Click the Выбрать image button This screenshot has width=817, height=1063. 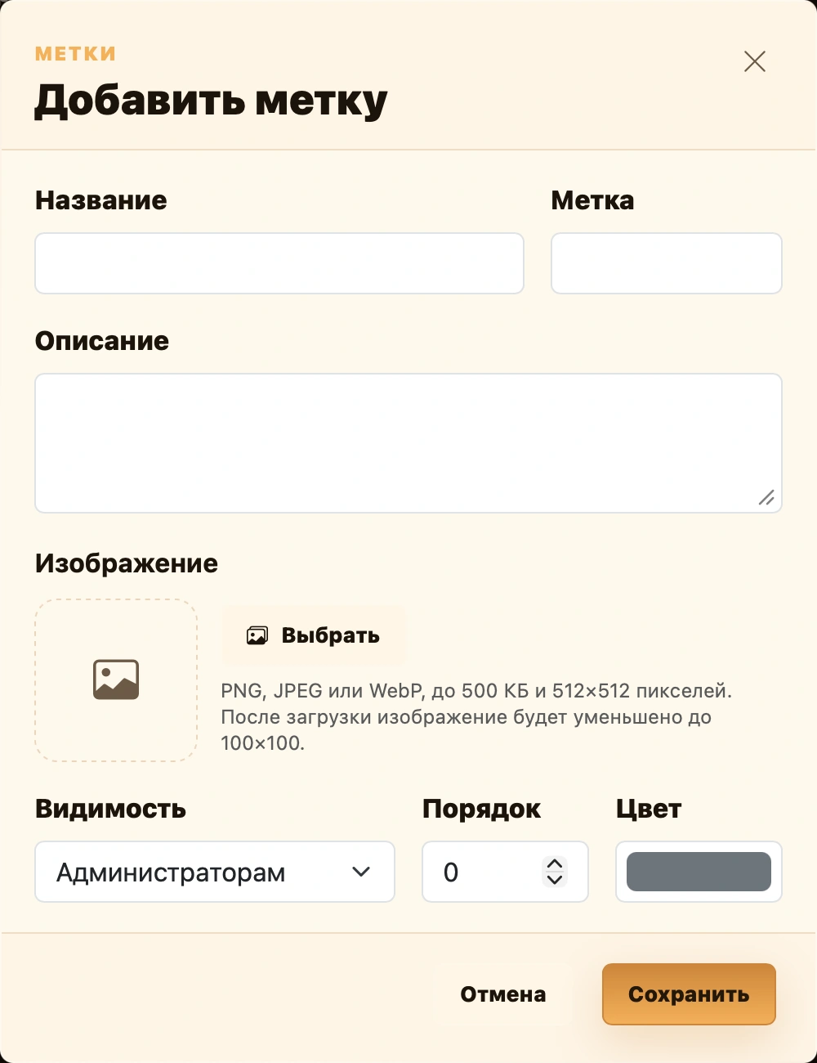pos(314,635)
